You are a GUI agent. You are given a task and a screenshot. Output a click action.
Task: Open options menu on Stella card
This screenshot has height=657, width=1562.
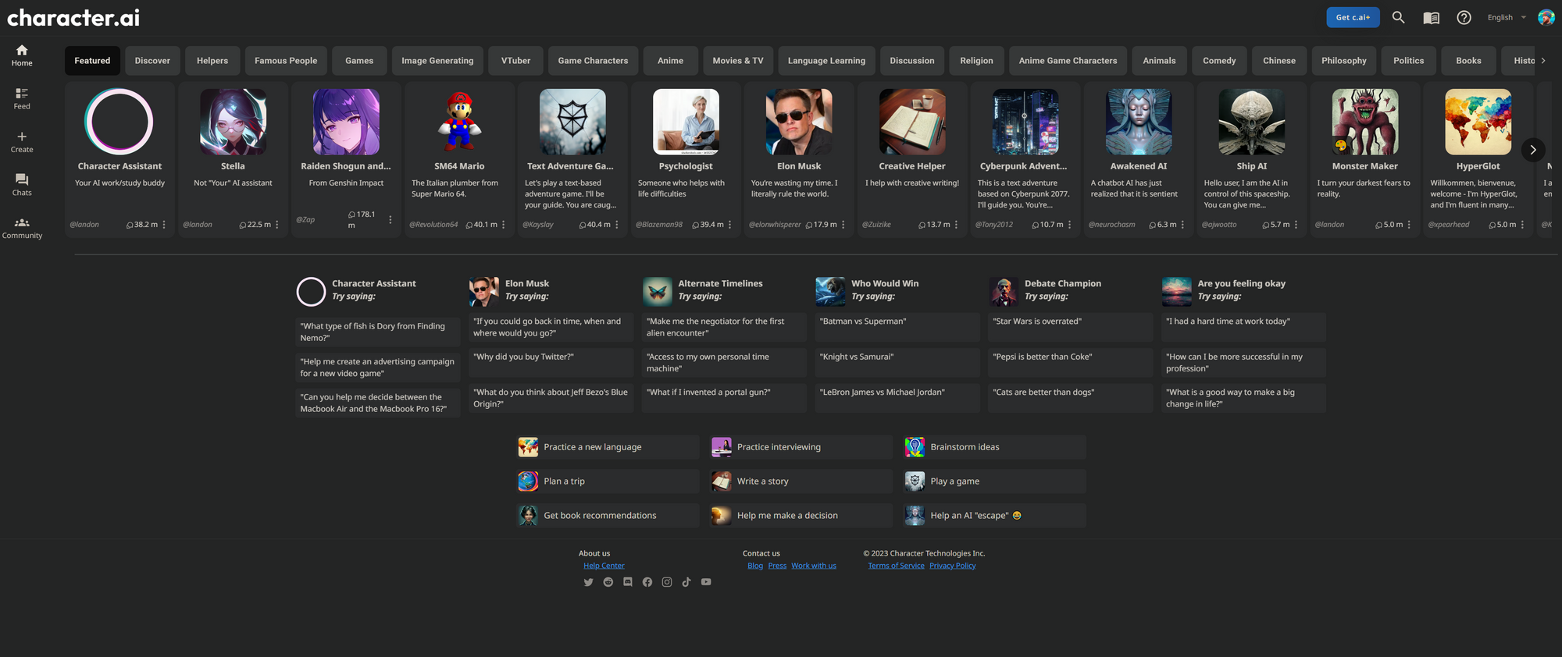277,225
